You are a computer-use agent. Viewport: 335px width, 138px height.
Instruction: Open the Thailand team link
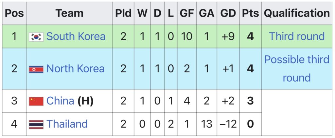point(67,124)
